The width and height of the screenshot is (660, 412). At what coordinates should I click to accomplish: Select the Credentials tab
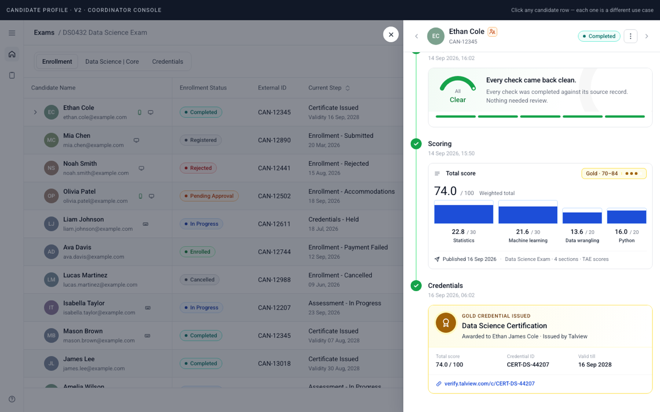pyautogui.click(x=168, y=62)
